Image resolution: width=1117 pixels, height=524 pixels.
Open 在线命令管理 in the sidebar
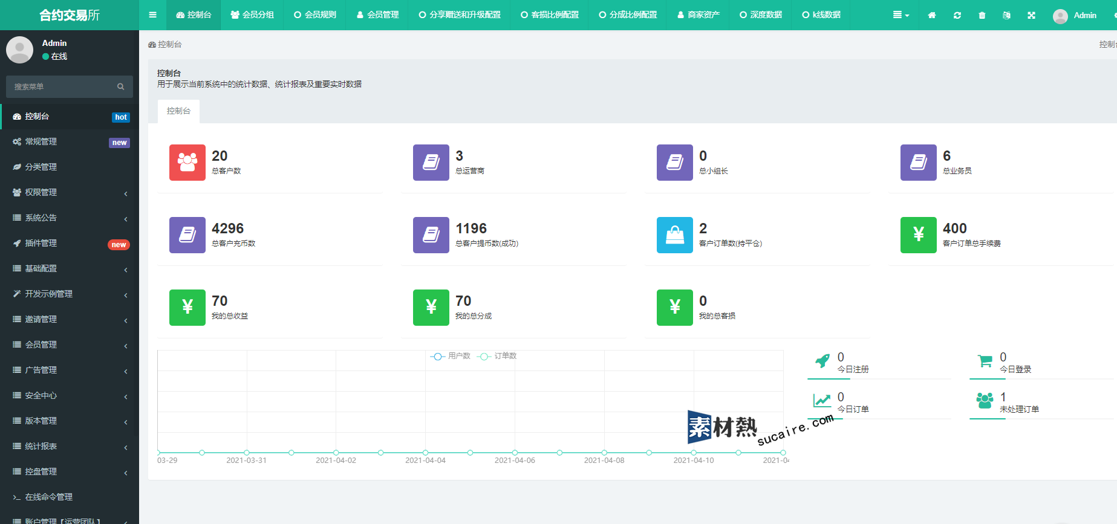(70, 497)
